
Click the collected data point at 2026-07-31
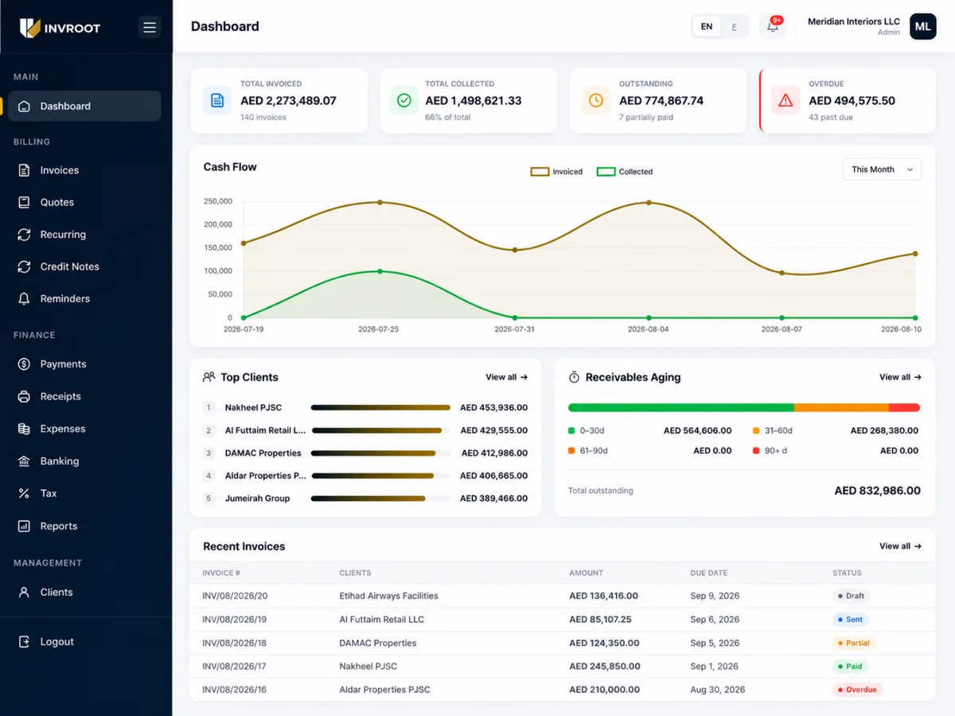(515, 317)
